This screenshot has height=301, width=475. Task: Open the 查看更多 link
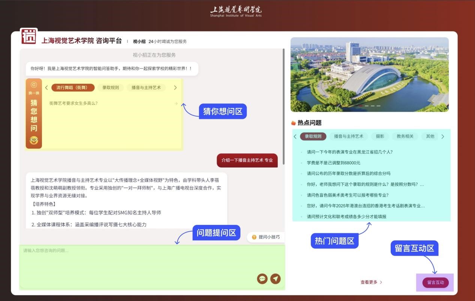coord(371,282)
